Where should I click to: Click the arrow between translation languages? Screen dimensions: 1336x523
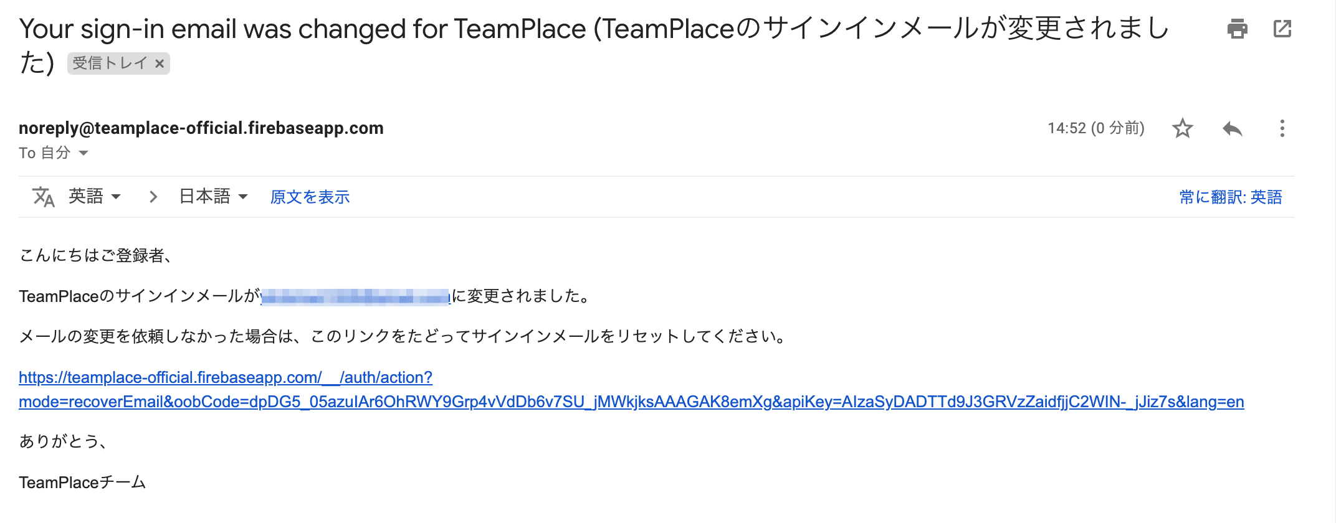(153, 197)
